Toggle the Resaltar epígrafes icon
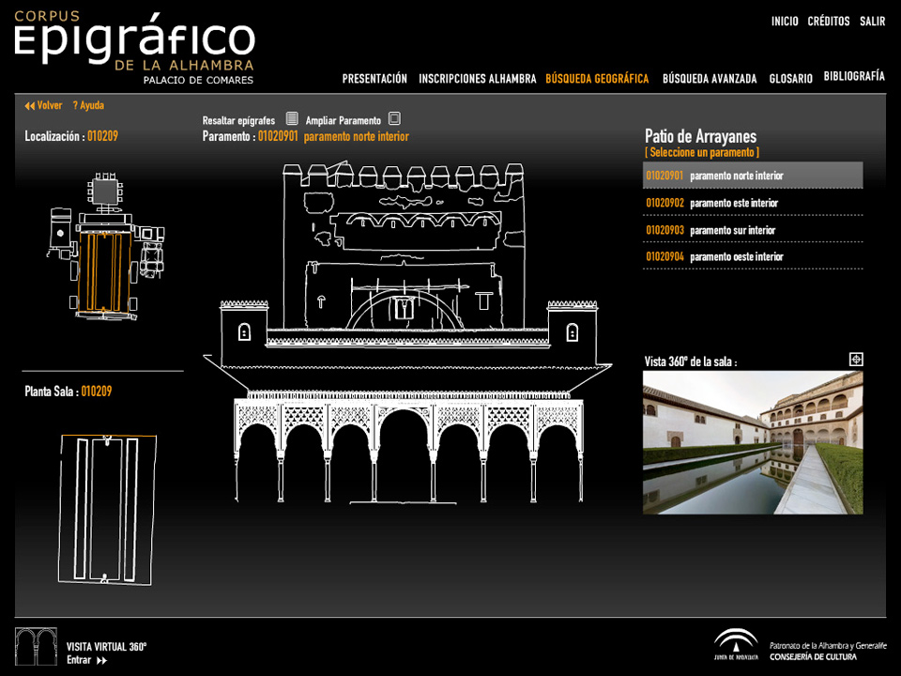The image size is (901, 676). click(292, 119)
